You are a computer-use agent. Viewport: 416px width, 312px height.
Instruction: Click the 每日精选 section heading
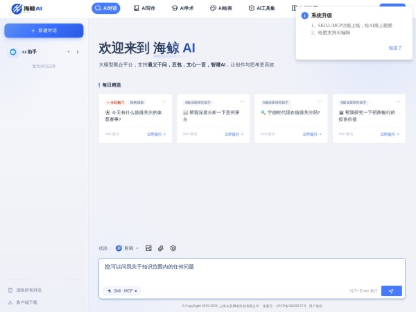[112, 85]
